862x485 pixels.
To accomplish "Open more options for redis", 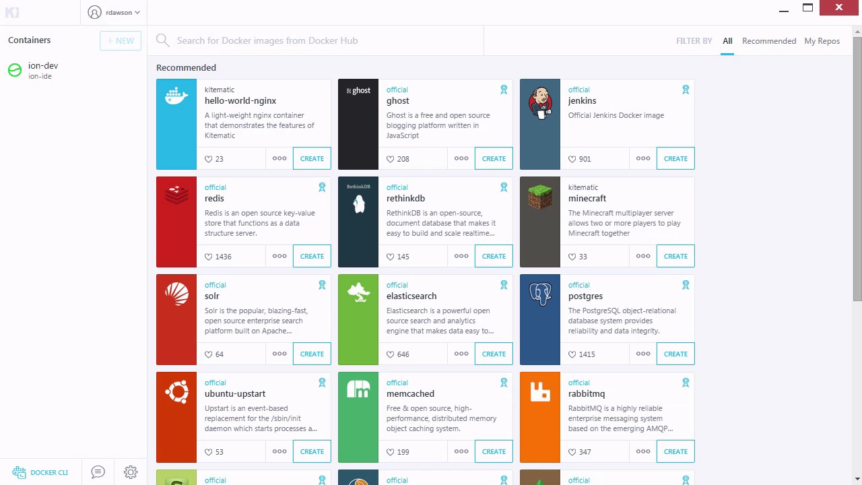I will 279,256.
